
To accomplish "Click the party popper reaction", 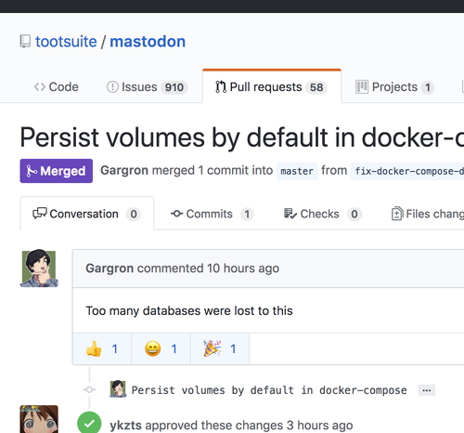I will [220, 348].
